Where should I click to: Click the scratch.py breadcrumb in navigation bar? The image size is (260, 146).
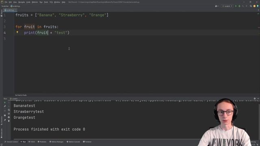(x=15, y=6)
